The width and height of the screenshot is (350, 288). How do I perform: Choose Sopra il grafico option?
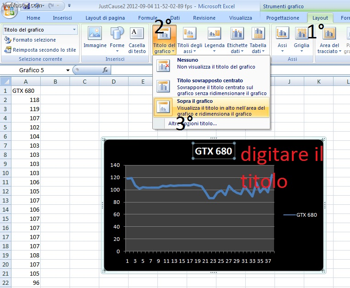tap(211, 107)
